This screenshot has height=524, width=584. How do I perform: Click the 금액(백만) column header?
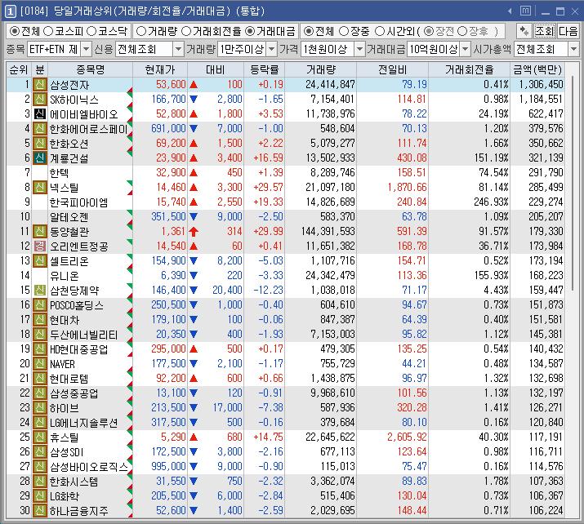click(537, 69)
